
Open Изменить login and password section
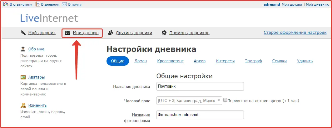pyautogui.click(x=37, y=105)
